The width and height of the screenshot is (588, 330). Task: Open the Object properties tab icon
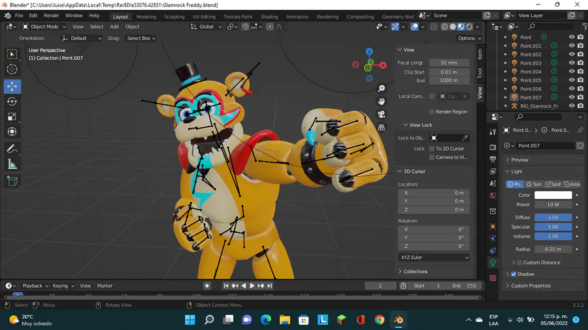click(x=493, y=226)
